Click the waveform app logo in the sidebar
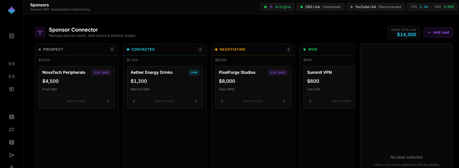459x168 pixels. pos(11,10)
